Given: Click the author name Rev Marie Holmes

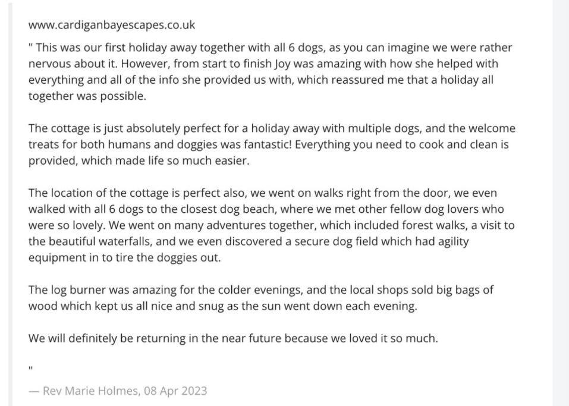Looking at the screenshot, I should [x=90, y=391].
